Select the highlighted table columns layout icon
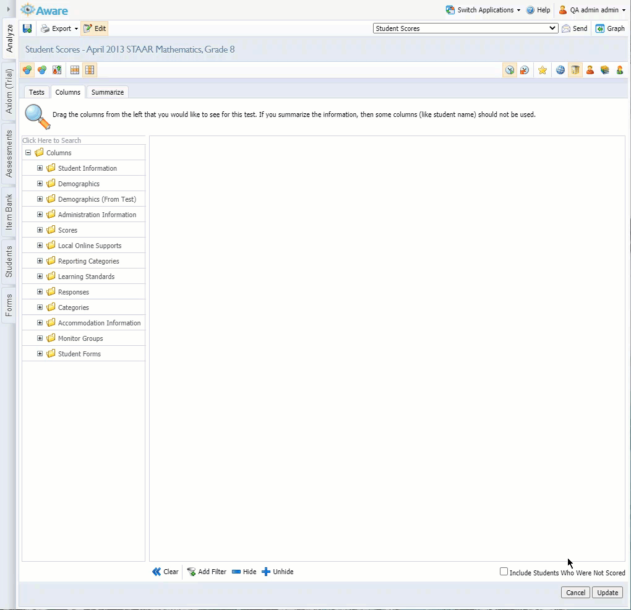 90,70
